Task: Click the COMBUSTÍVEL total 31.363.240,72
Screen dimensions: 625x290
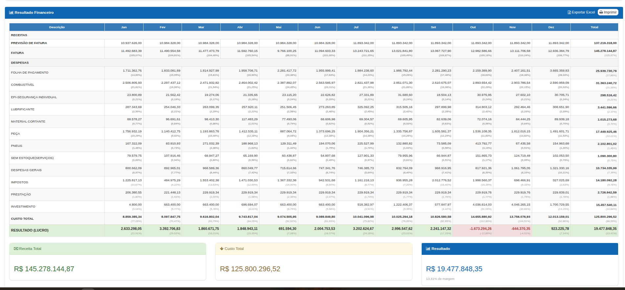Action: (606, 83)
